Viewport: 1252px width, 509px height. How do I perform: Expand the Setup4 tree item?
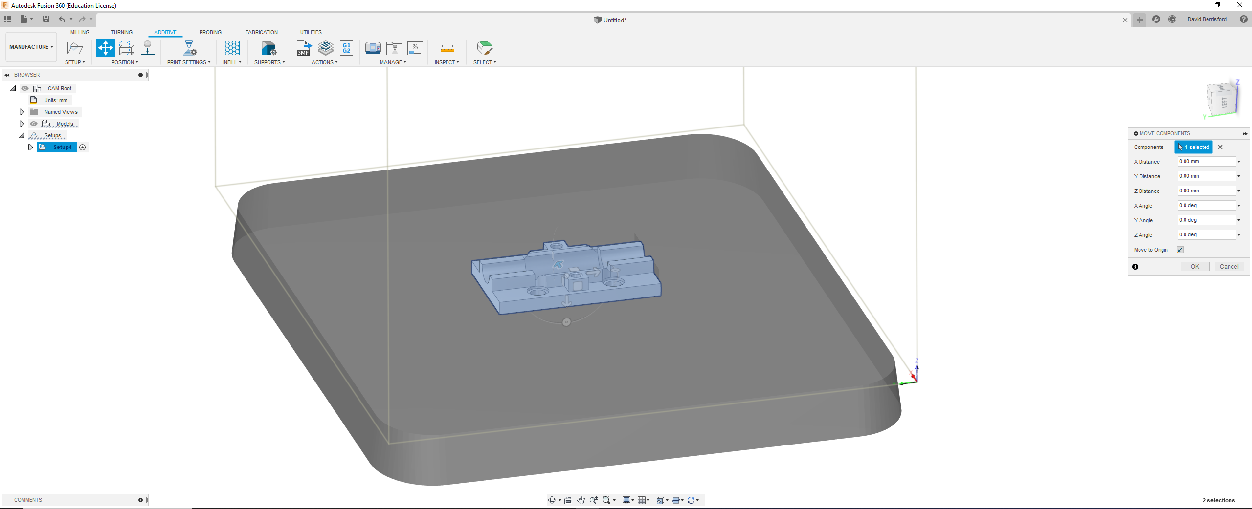[x=30, y=147]
